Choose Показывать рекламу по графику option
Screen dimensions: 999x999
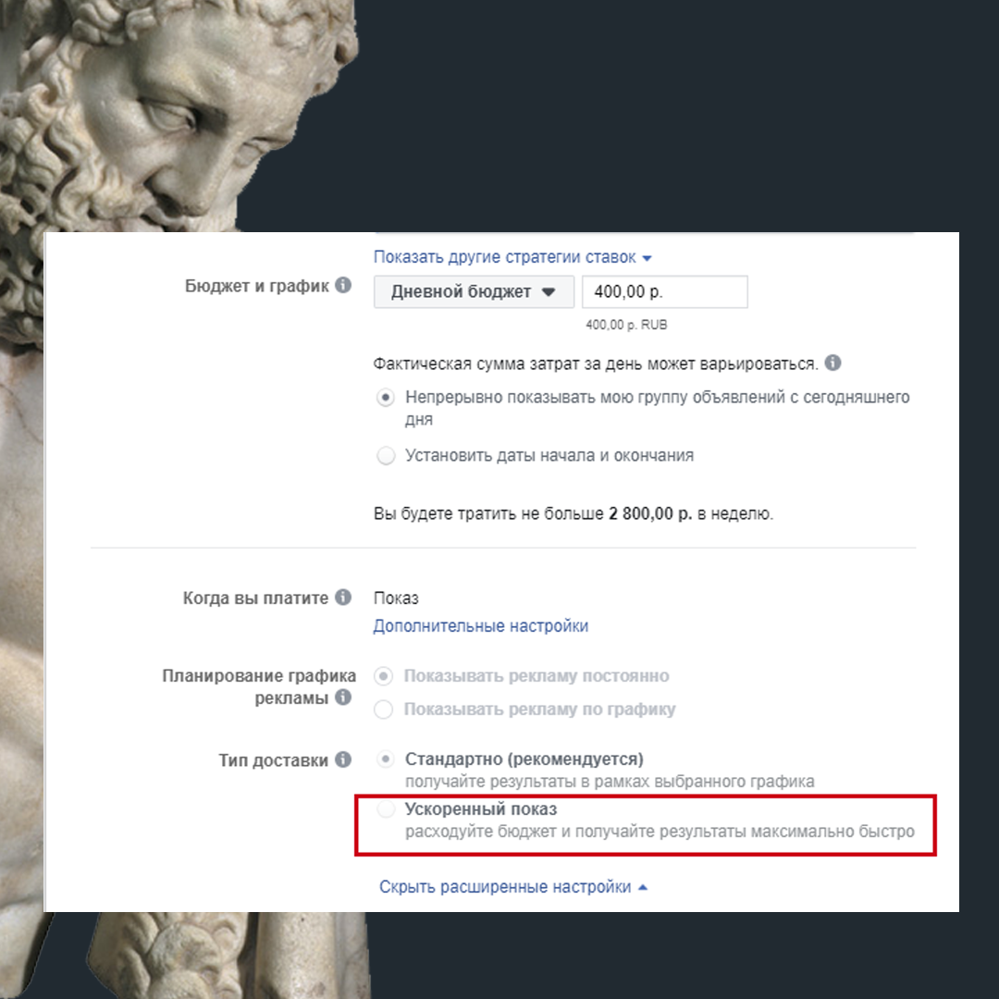coord(384,709)
